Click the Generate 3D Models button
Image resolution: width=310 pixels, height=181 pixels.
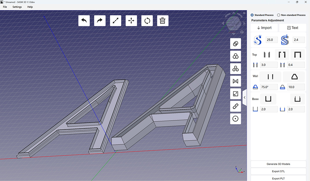click(x=278, y=164)
